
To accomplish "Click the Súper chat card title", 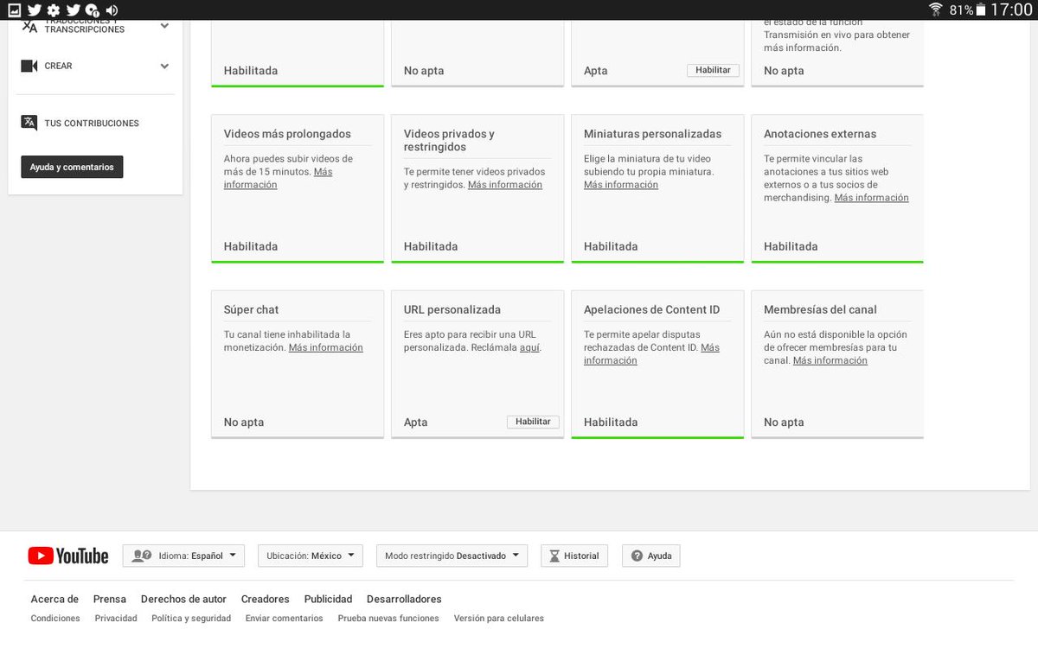I will coord(251,309).
